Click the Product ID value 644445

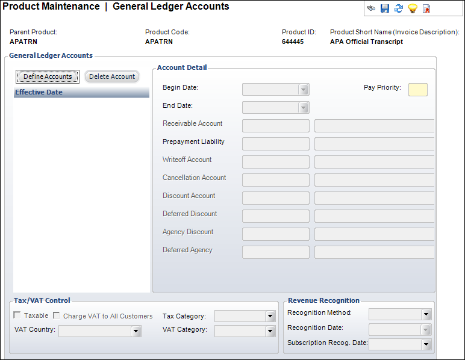click(292, 42)
